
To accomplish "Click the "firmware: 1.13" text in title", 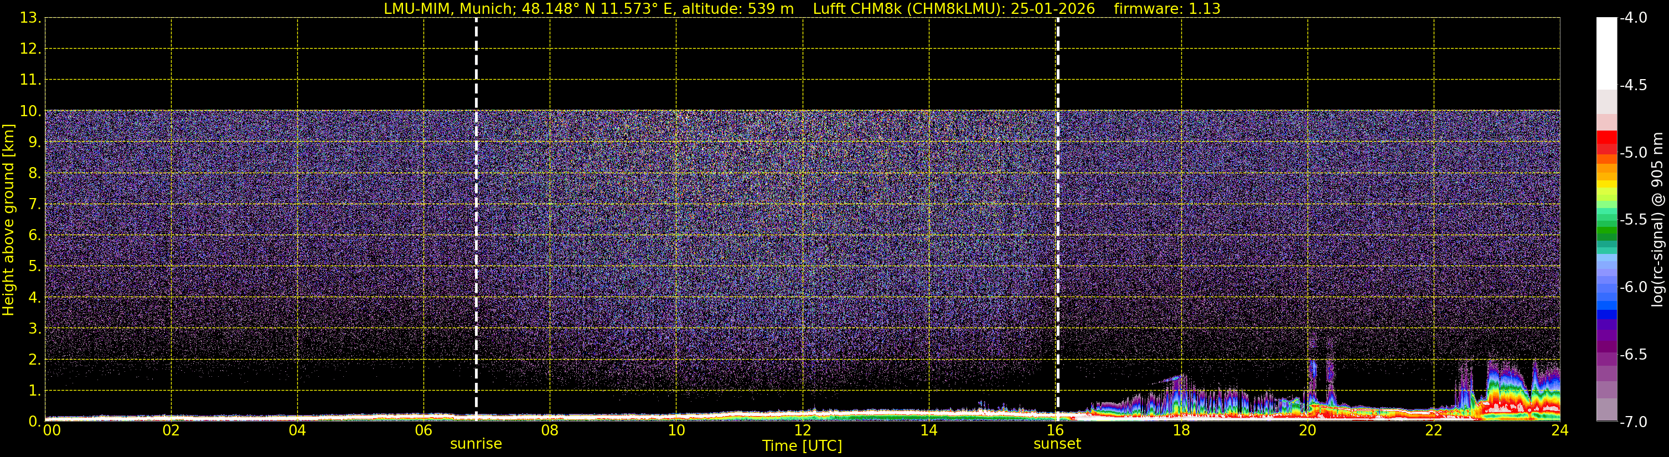I will click(1166, 8).
